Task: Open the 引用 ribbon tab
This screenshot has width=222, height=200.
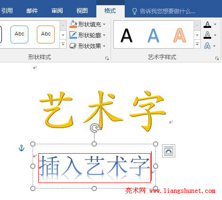Action: coord(7,11)
